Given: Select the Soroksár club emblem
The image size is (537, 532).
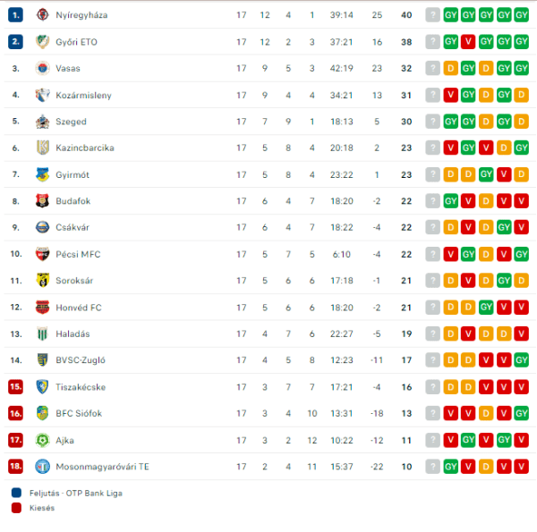Looking at the screenshot, I should coord(42,280).
